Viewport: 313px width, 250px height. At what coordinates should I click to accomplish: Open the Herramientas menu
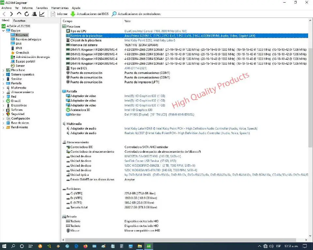(x=60, y=8)
